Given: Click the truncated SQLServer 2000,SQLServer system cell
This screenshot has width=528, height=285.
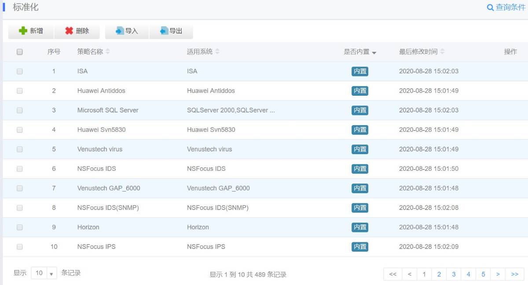Looking at the screenshot, I should tap(231, 110).
